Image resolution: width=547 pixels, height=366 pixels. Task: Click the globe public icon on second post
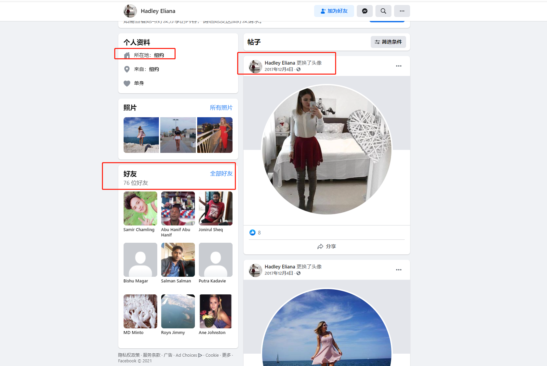[x=298, y=273]
